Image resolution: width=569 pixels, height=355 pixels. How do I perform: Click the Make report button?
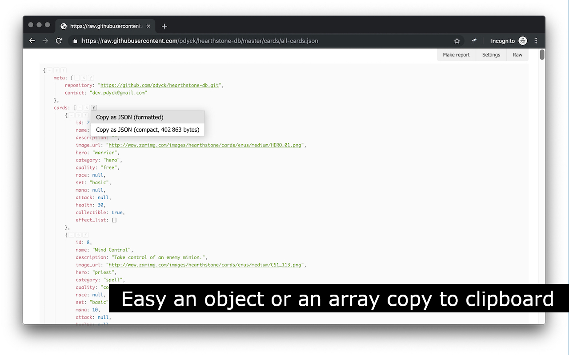(x=456, y=55)
